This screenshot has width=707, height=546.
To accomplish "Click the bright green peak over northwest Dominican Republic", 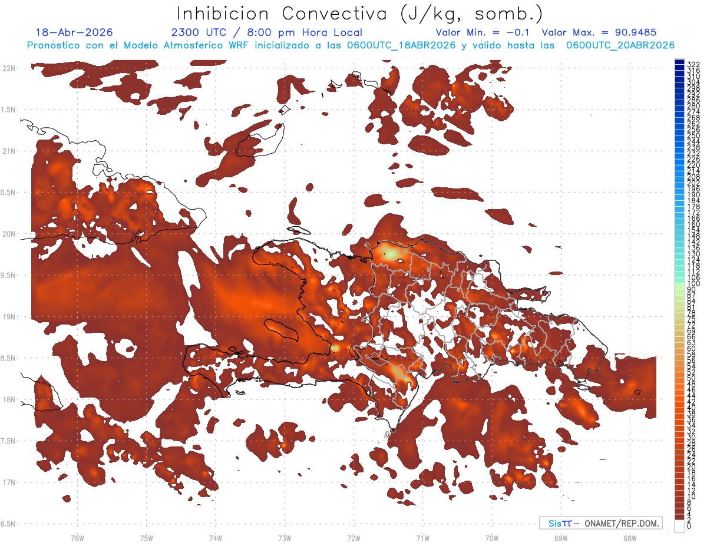I will tap(389, 253).
